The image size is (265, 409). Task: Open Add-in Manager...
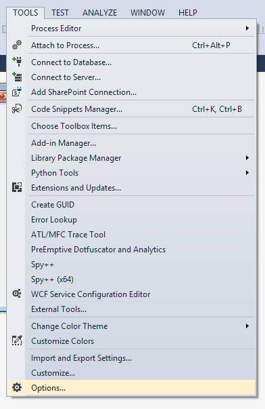[131, 142]
